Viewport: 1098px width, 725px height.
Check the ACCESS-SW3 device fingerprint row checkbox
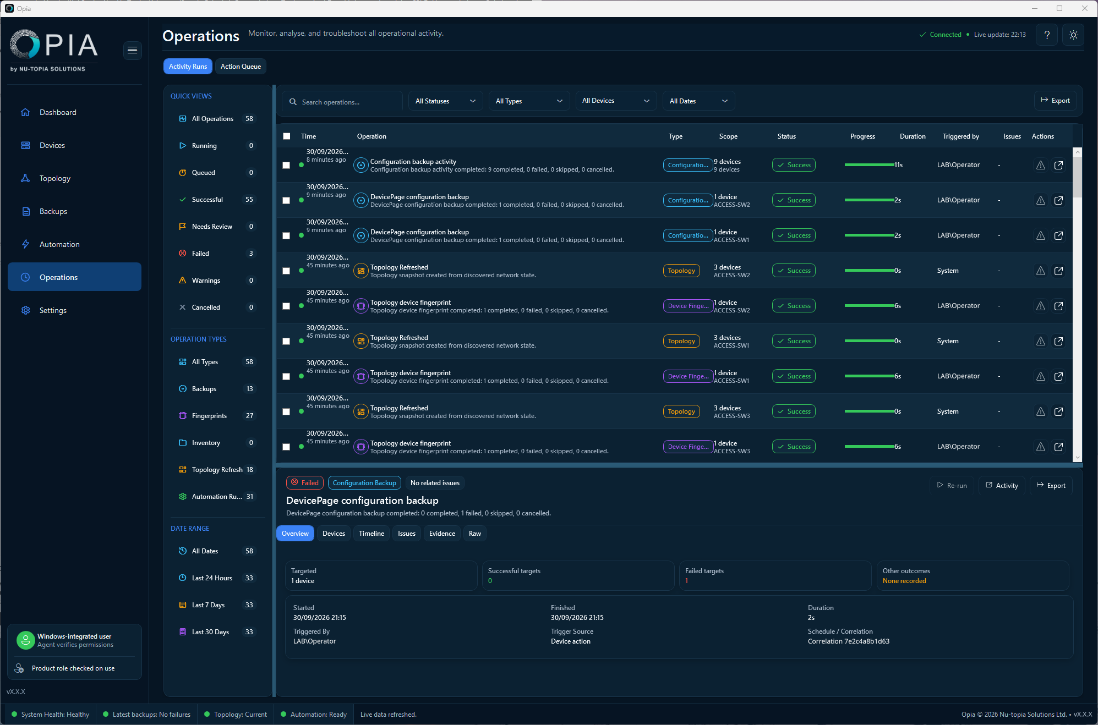[x=286, y=447]
